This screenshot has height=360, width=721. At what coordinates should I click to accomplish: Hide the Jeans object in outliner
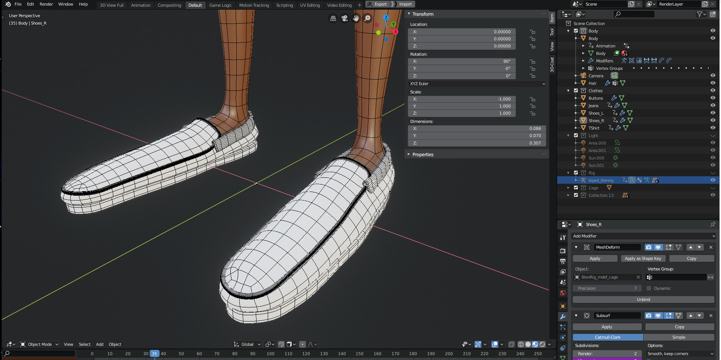[x=713, y=106]
